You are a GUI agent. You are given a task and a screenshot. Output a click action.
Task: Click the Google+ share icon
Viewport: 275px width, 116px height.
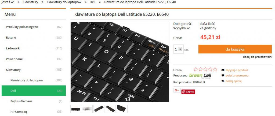[x=177, y=90]
